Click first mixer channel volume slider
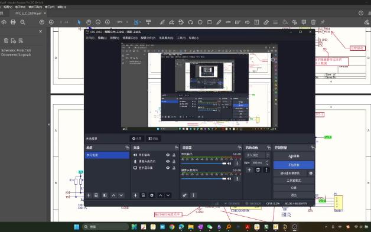The image size is (371, 232). (x=204, y=164)
